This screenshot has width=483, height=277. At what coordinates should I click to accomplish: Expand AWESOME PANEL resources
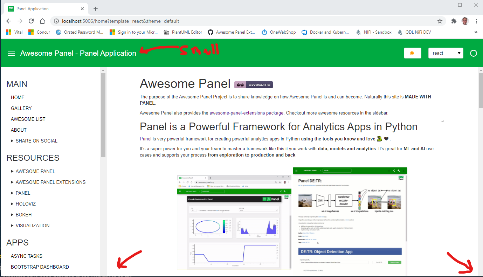point(33,171)
